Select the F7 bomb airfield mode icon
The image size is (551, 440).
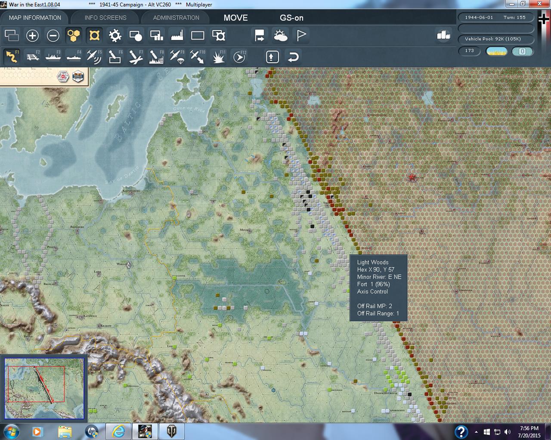pyautogui.click(x=136, y=57)
